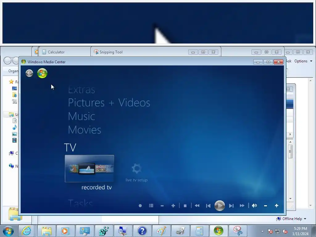Click the green Media Center start logo
This screenshot has height=237, width=316.
42,73
